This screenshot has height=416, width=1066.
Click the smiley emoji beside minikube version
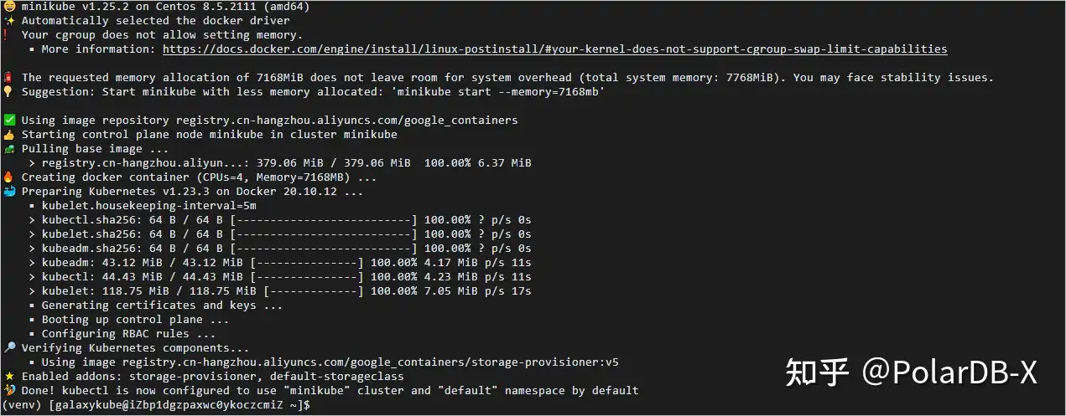coord(8,6)
